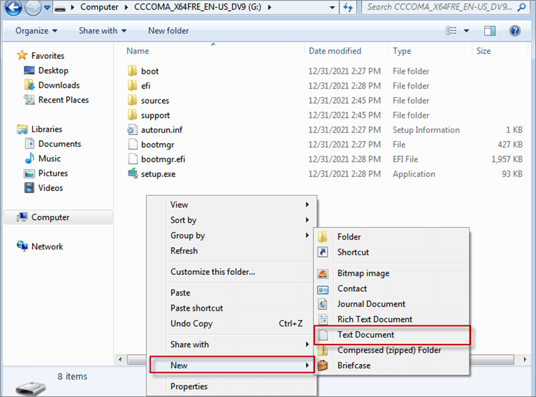This screenshot has width=536, height=397.
Task: Open the view options dropdown arrow
Action: 466,31
